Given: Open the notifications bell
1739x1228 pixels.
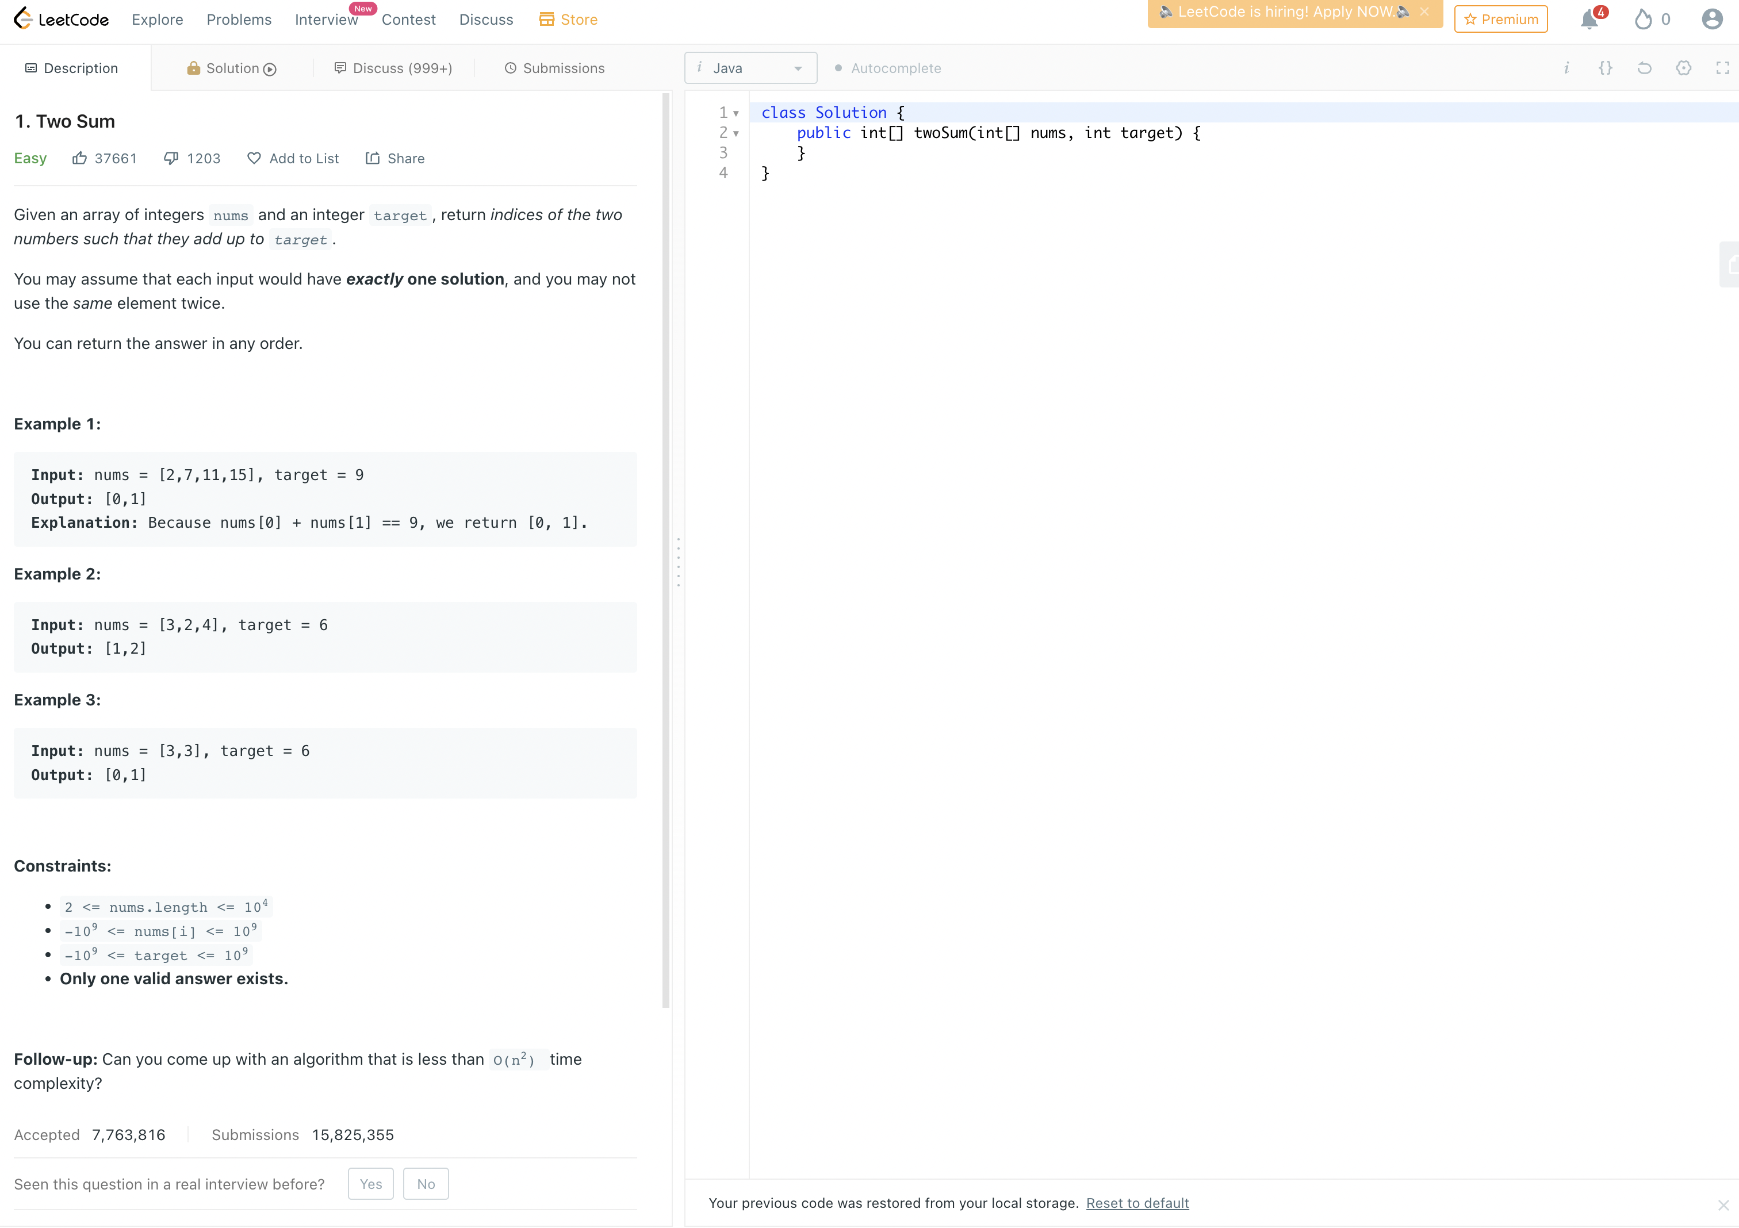Looking at the screenshot, I should point(1589,20).
